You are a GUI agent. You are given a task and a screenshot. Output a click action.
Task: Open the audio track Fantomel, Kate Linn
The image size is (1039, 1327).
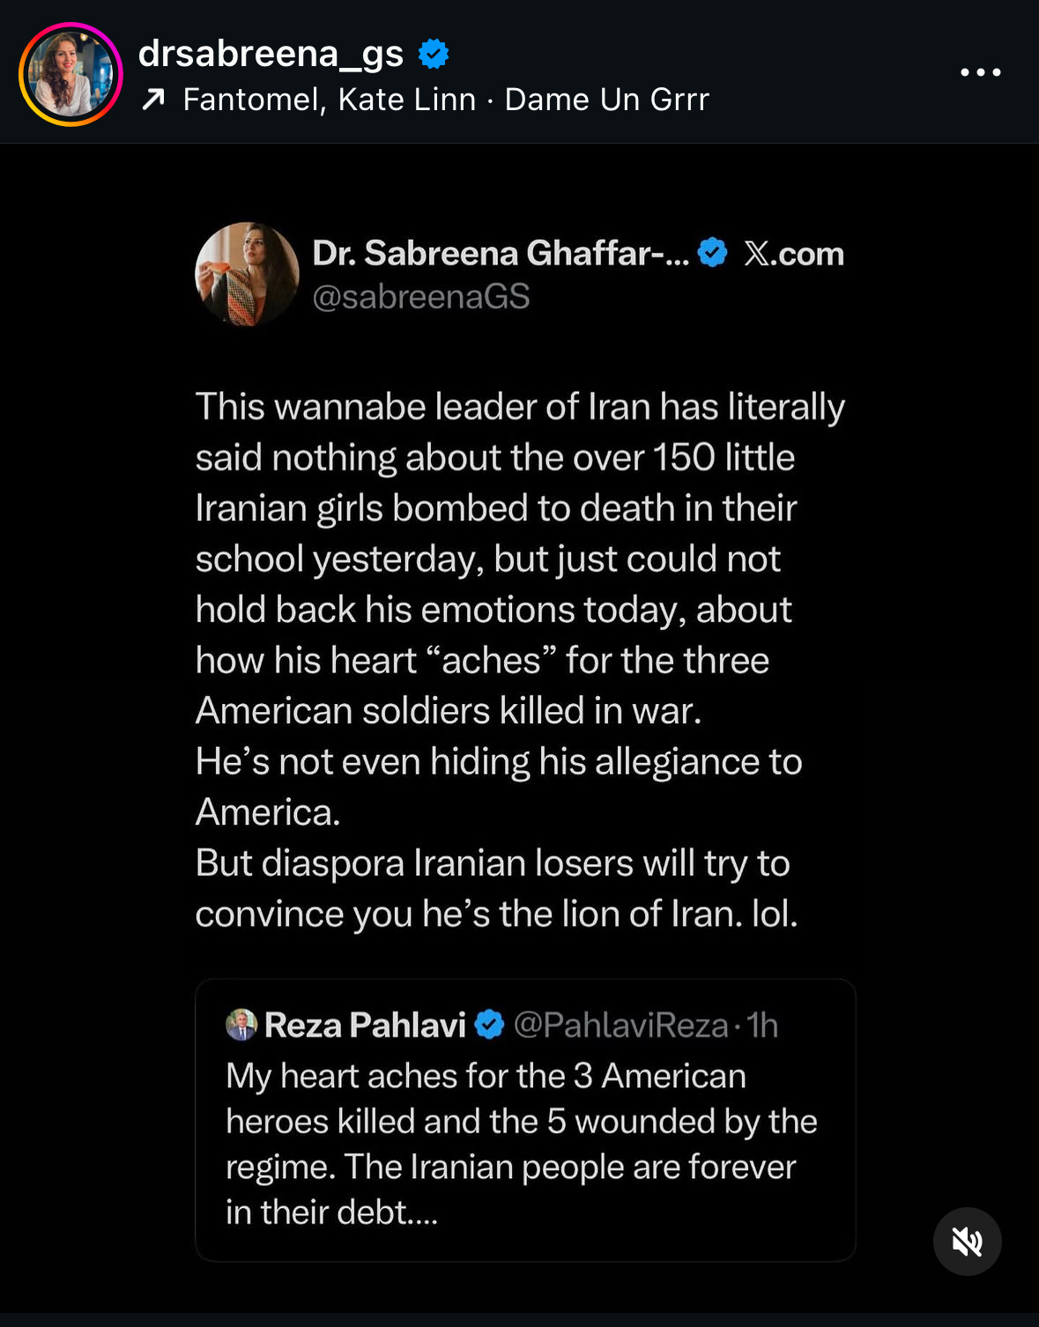[x=330, y=100]
